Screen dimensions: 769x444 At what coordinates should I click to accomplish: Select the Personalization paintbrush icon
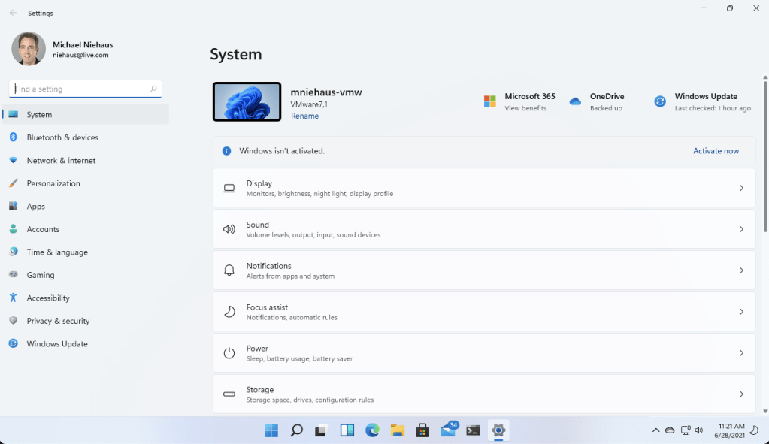13,183
